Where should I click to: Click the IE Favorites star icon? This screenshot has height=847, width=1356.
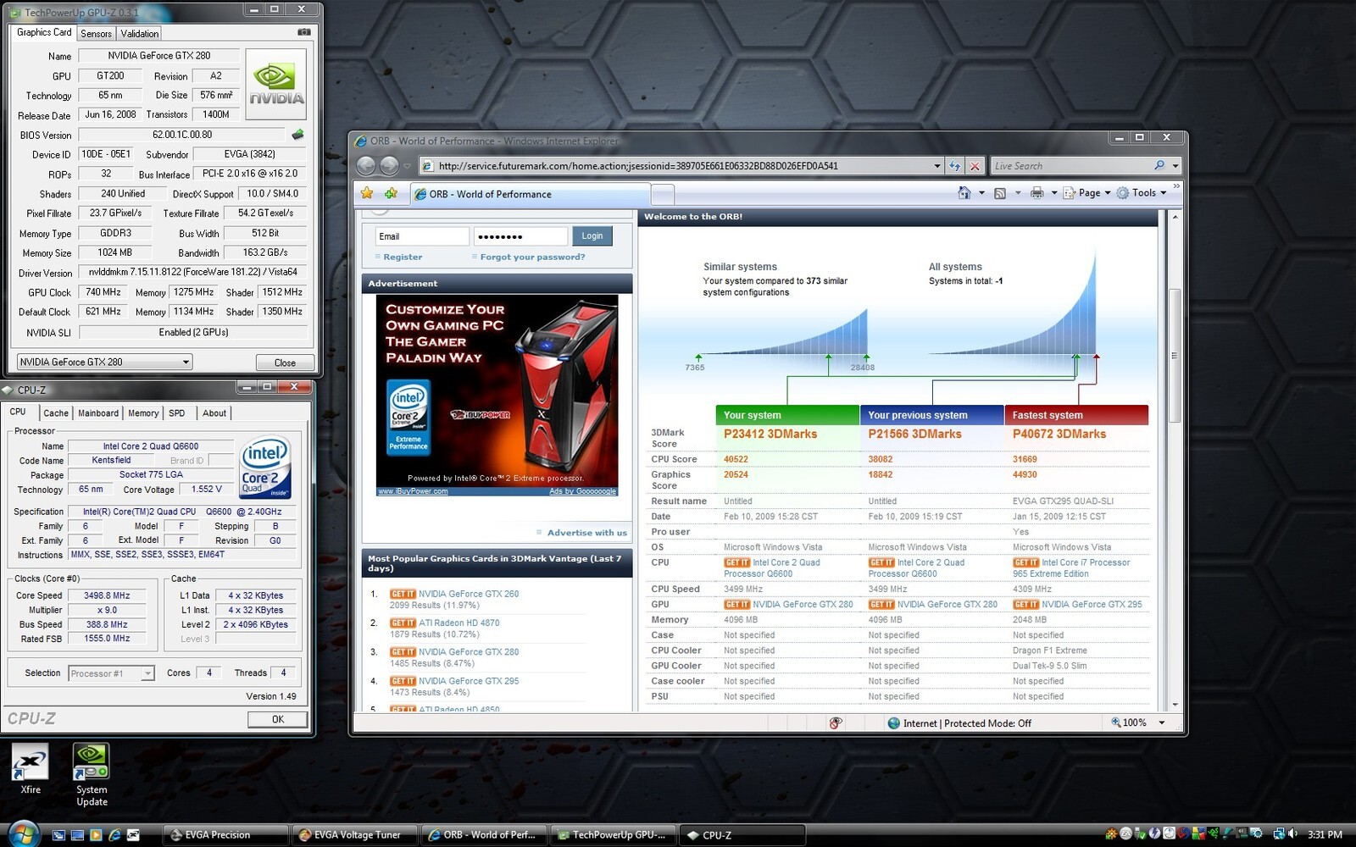367,193
